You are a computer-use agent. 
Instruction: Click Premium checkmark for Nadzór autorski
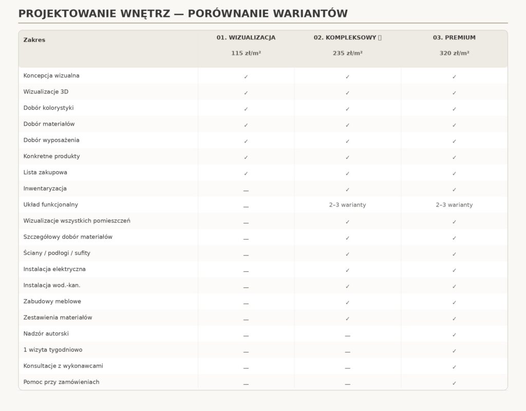(x=454, y=335)
